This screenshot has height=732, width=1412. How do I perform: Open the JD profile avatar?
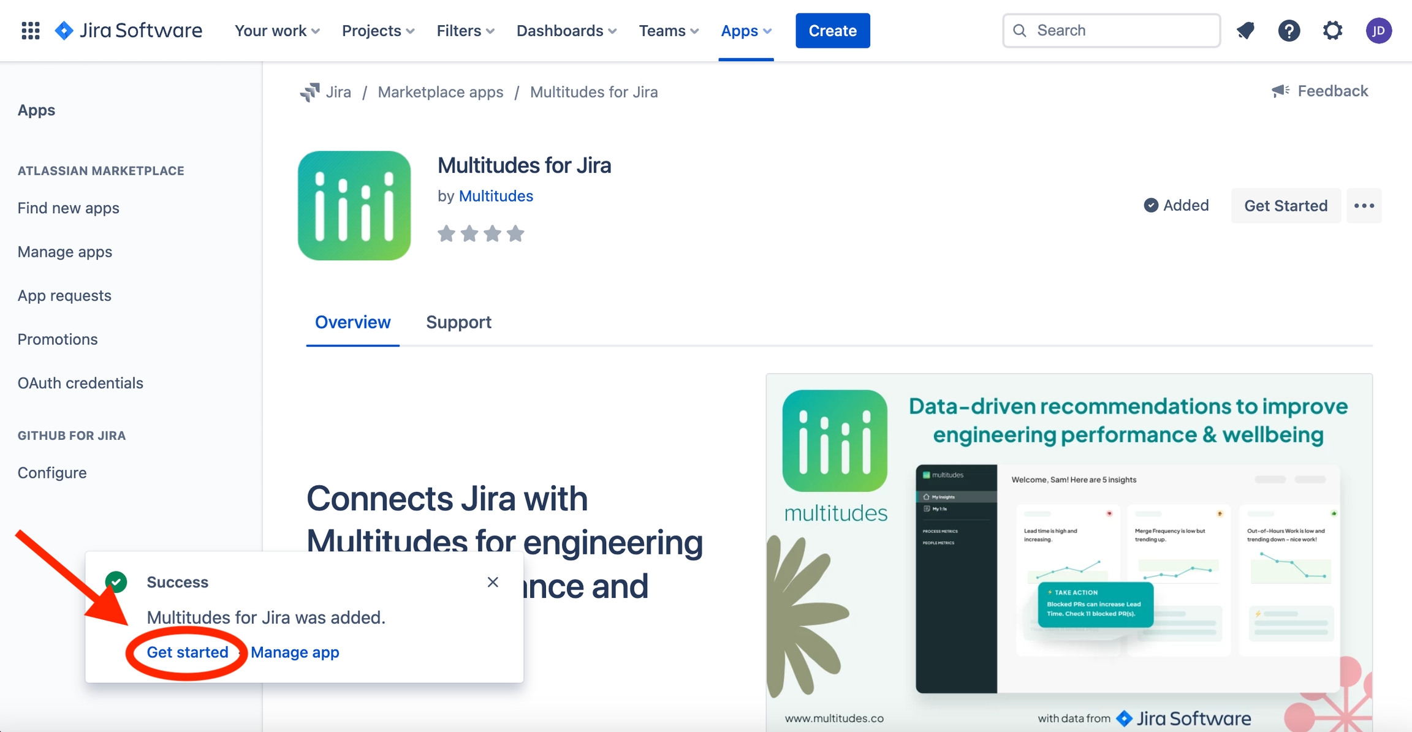tap(1378, 30)
